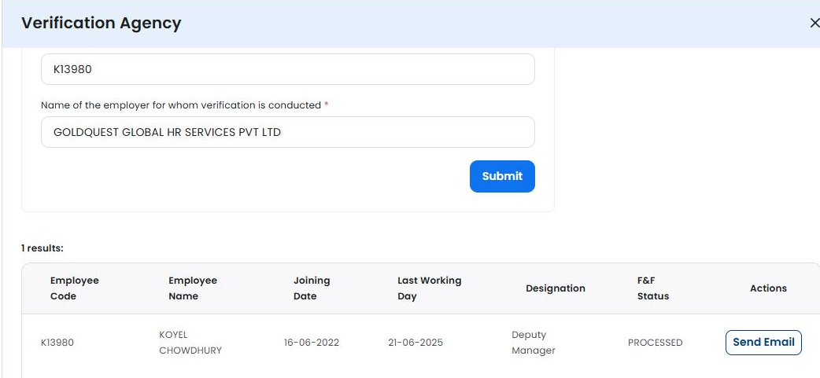820x378 pixels.
Task: Click the F&F Status column header
Action: [x=653, y=288]
